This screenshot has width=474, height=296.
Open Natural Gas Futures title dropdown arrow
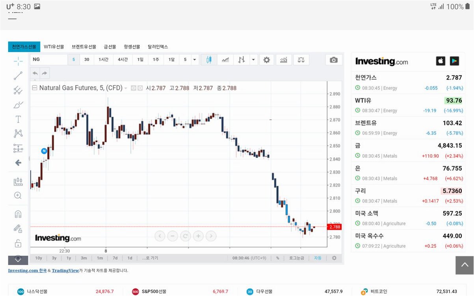126,88
